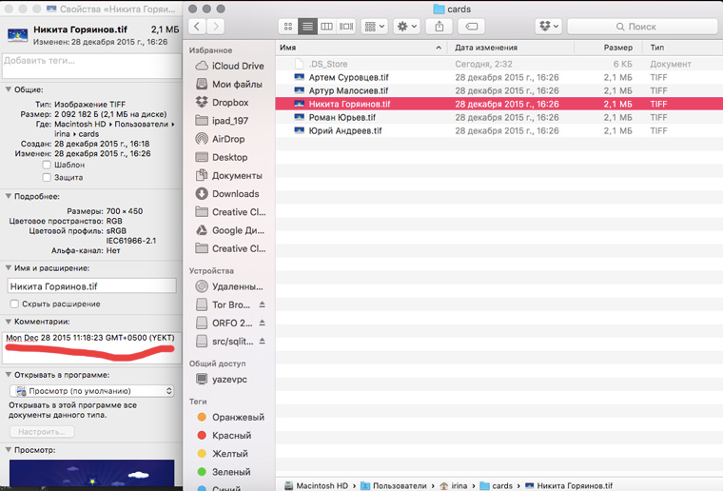Image resolution: width=723 pixels, height=491 pixels.
Task: Switch to icon view in Finder toolbar
Action: (x=288, y=27)
